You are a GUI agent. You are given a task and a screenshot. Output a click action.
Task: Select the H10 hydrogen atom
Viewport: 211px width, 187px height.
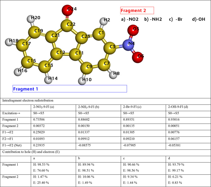[82, 81]
